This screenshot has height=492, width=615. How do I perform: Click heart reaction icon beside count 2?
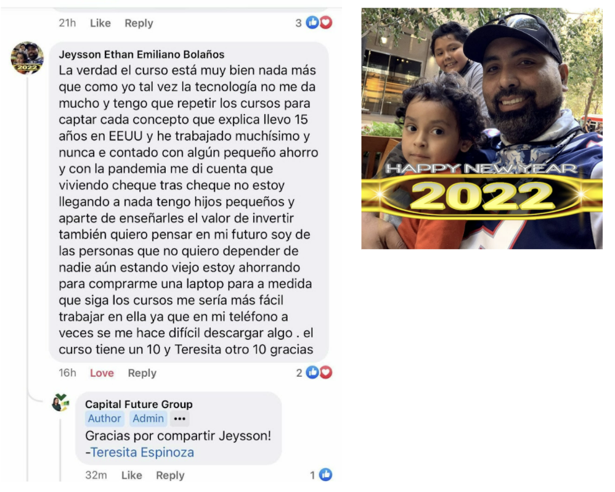click(x=325, y=372)
